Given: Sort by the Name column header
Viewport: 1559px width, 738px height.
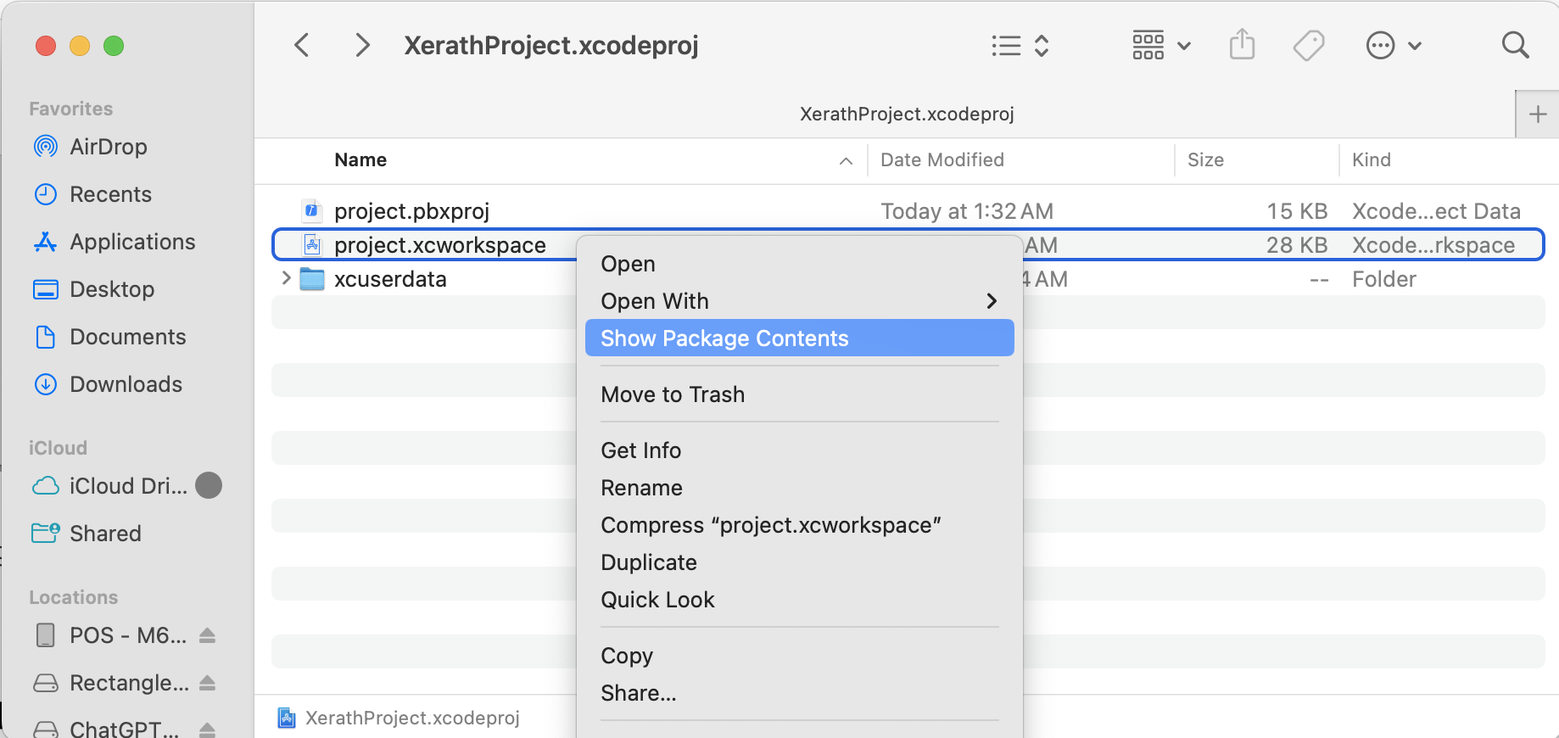Looking at the screenshot, I should (x=360, y=160).
